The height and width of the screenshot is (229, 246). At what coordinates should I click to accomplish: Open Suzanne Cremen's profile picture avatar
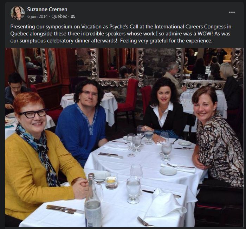[x=18, y=13]
